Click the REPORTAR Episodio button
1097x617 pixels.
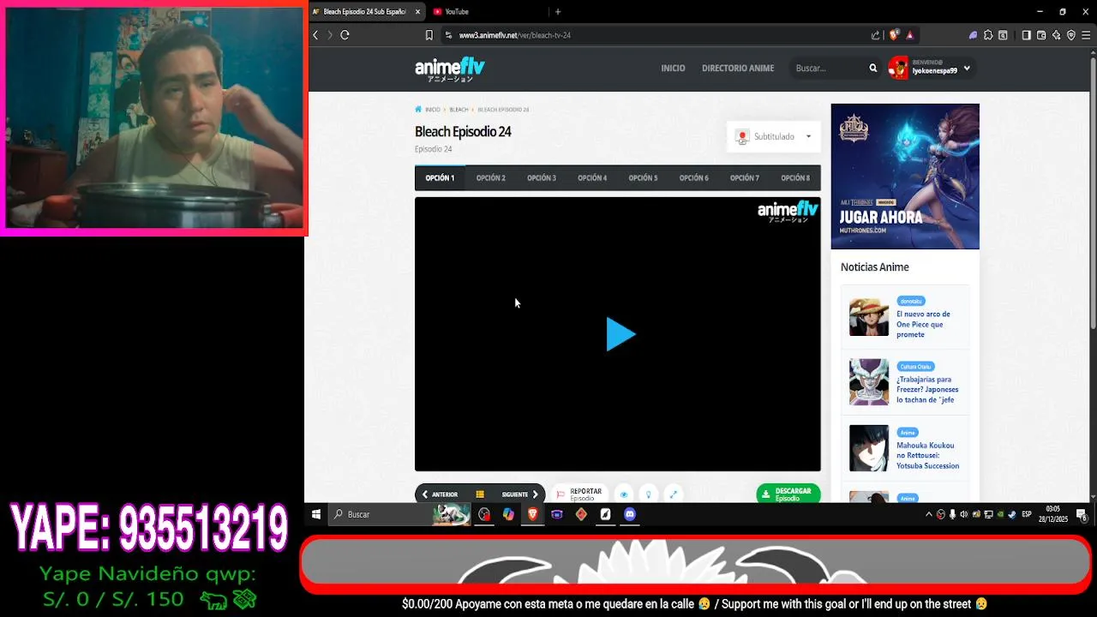[x=579, y=494]
